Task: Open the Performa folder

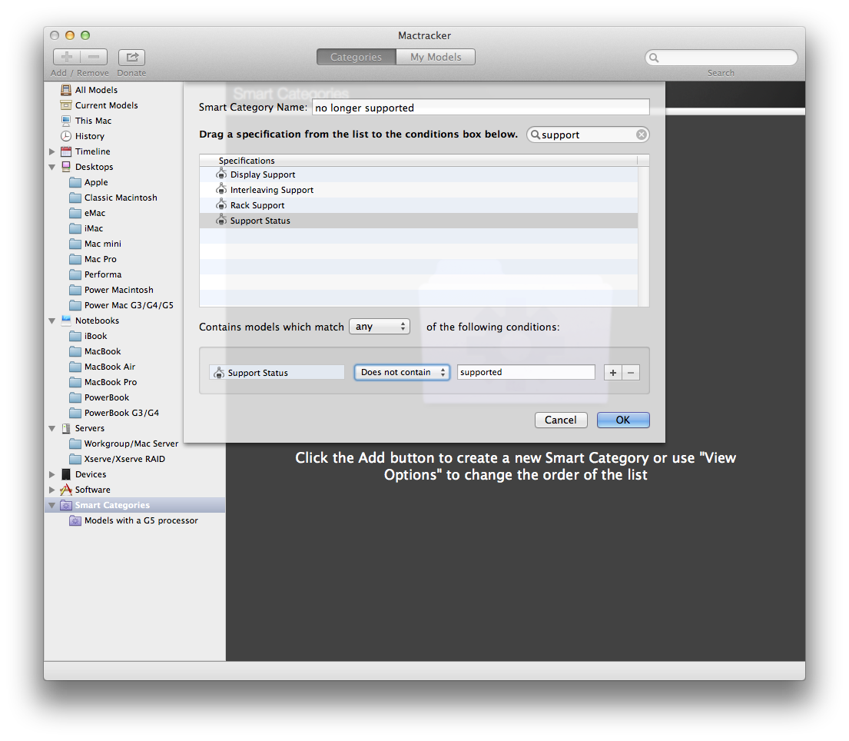Action: click(96, 274)
